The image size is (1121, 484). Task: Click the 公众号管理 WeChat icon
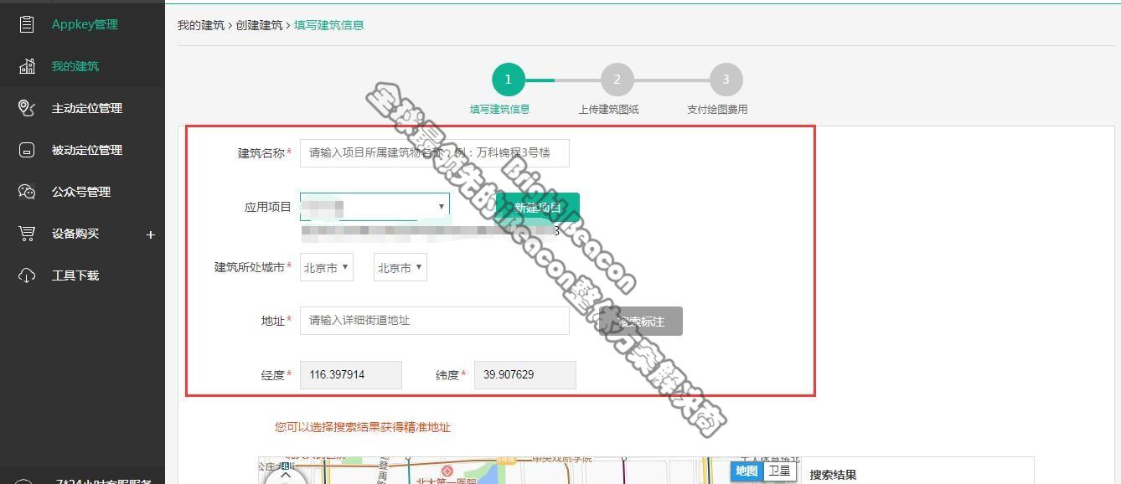[27, 192]
